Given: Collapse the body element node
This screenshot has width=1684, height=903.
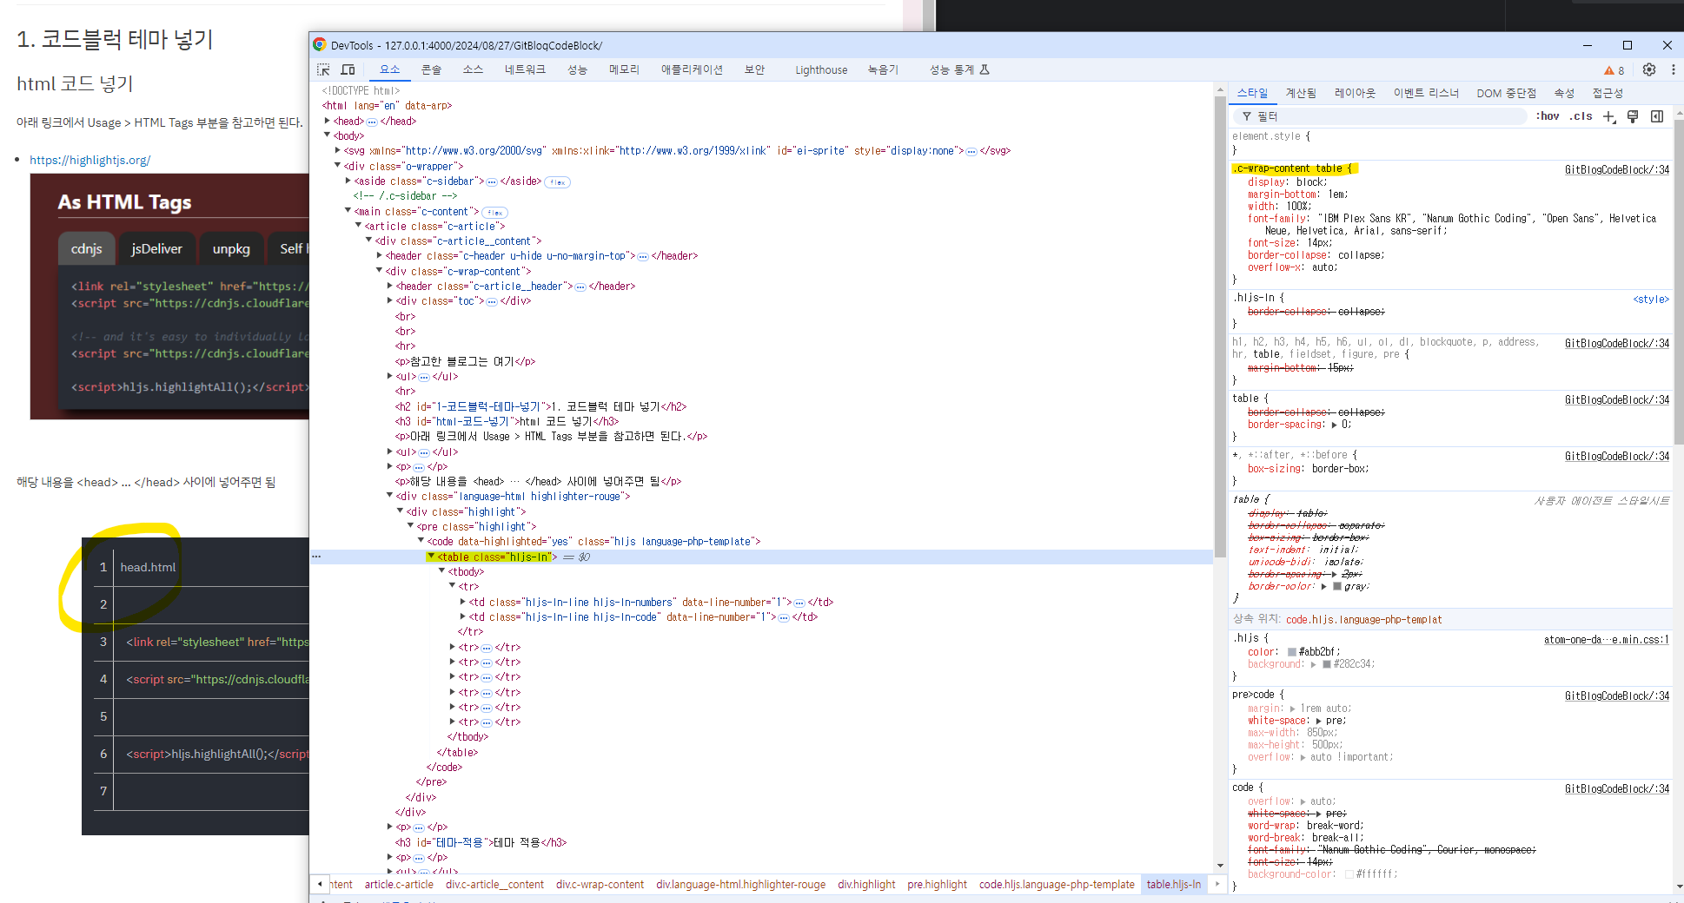Looking at the screenshot, I should pyautogui.click(x=328, y=135).
